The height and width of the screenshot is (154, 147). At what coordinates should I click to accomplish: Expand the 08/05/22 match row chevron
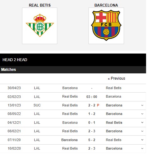click(142, 114)
